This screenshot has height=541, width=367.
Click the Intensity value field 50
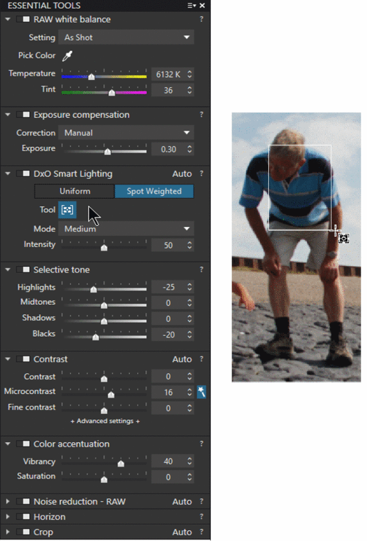168,245
